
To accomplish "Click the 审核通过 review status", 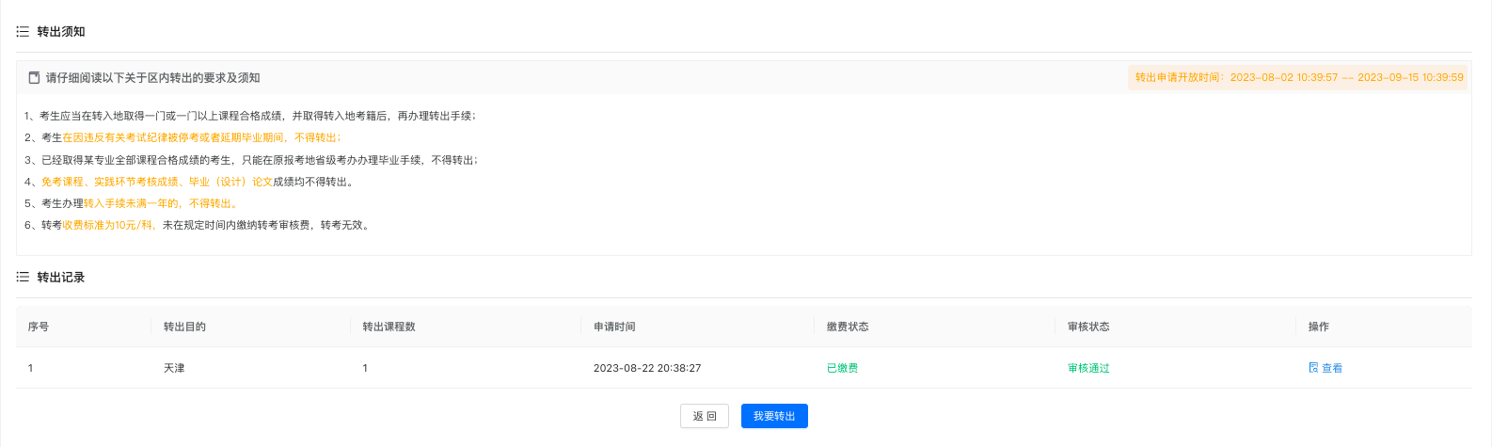I will pyautogui.click(x=1088, y=368).
